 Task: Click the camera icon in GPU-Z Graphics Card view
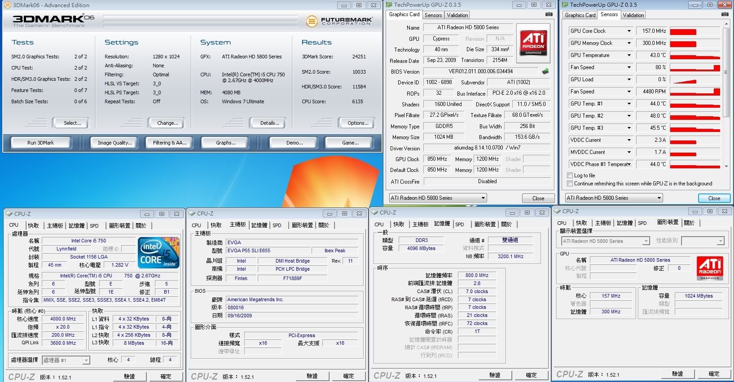click(549, 14)
